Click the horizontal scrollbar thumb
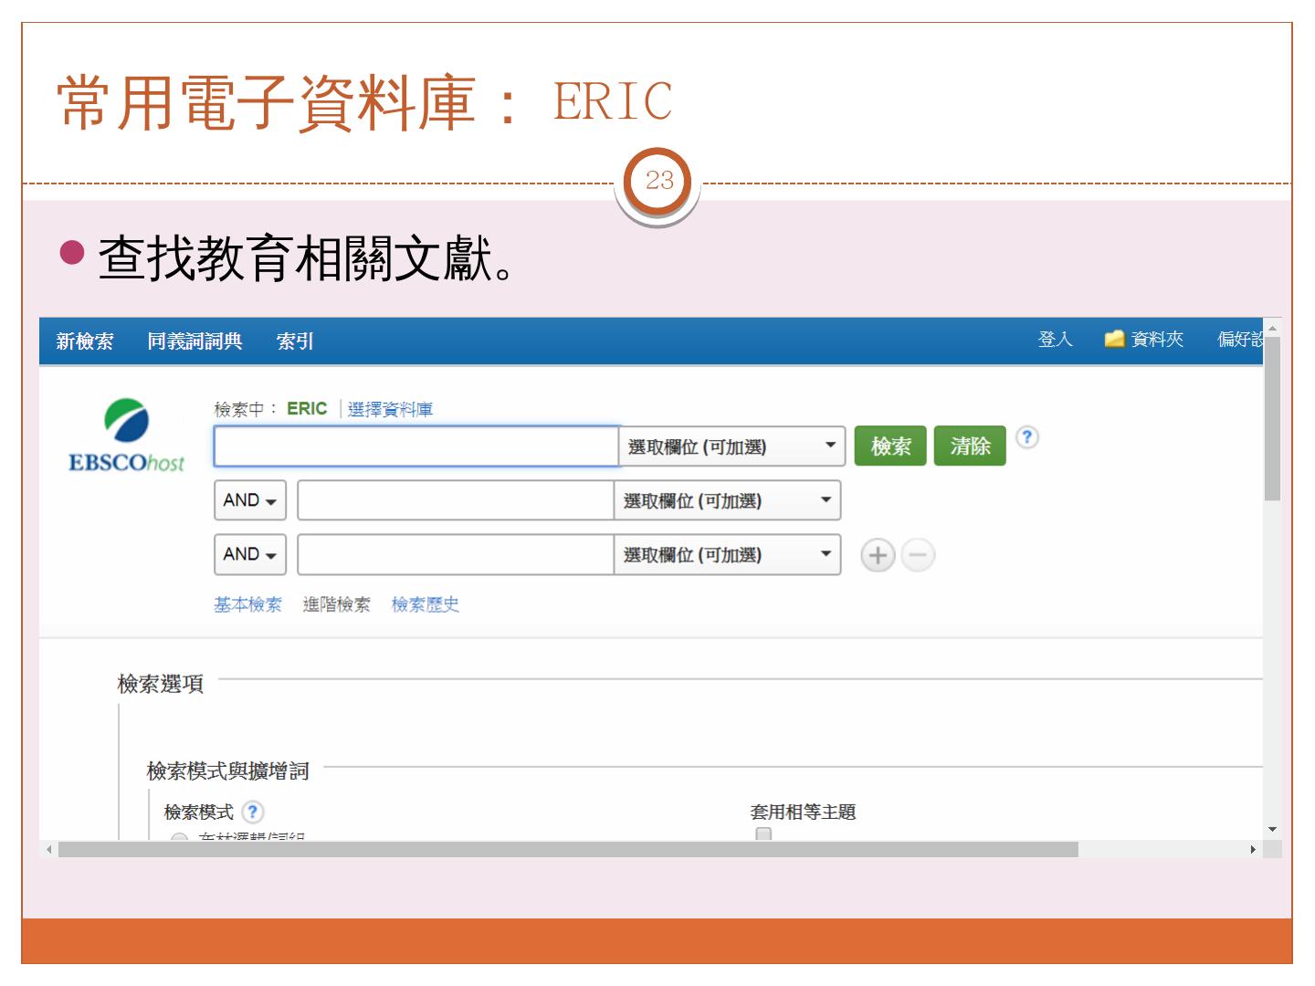Image resolution: width=1315 pixels, height=986 pixels. coord(566,850)
